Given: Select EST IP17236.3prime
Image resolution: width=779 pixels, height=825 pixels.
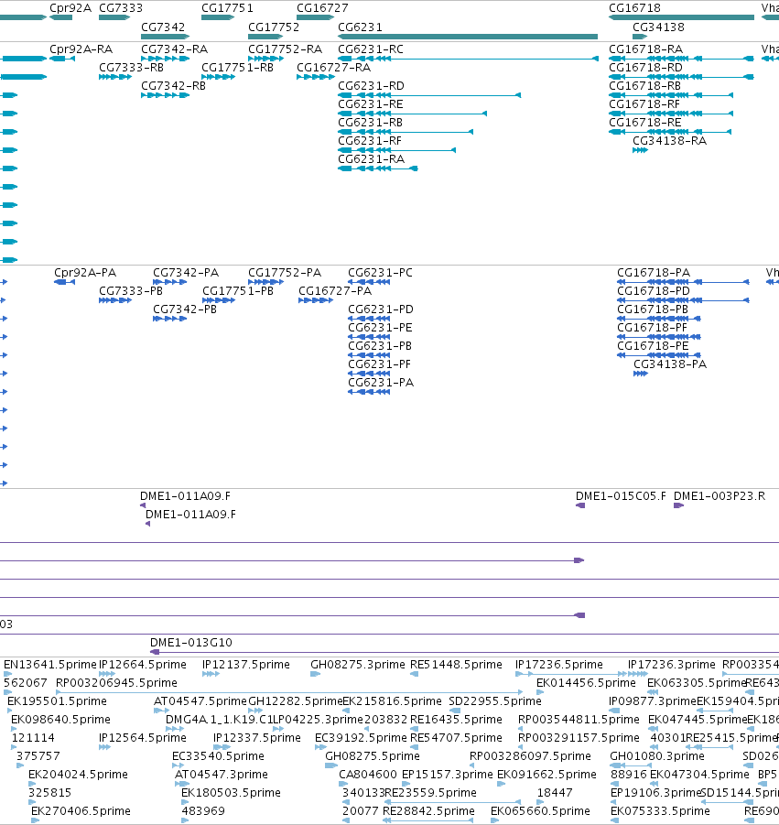Looking at the screenshot, I should (672, 665).
